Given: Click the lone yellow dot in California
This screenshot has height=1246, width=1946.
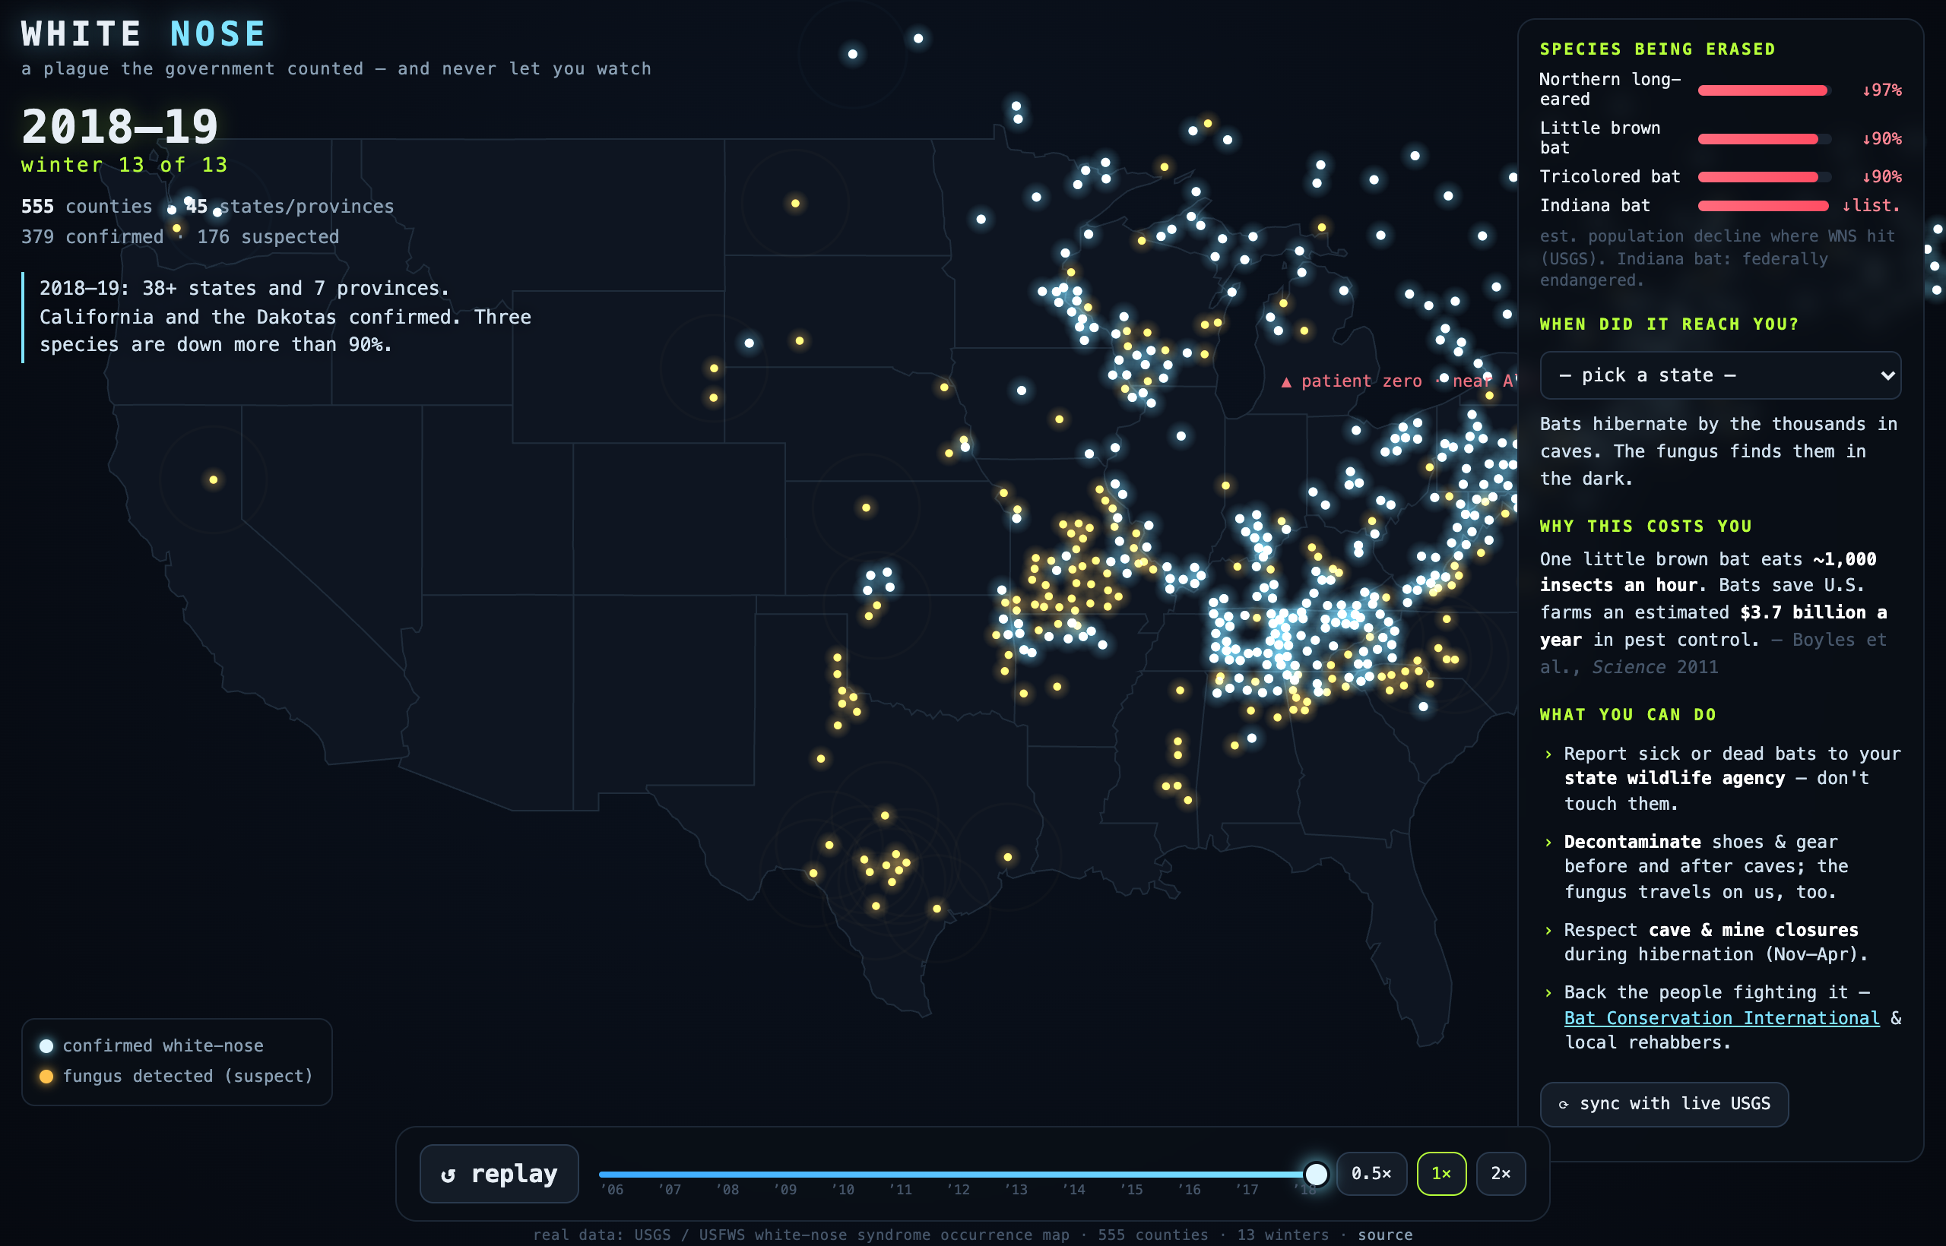Looking at the screenshot, I should (214, 480).
